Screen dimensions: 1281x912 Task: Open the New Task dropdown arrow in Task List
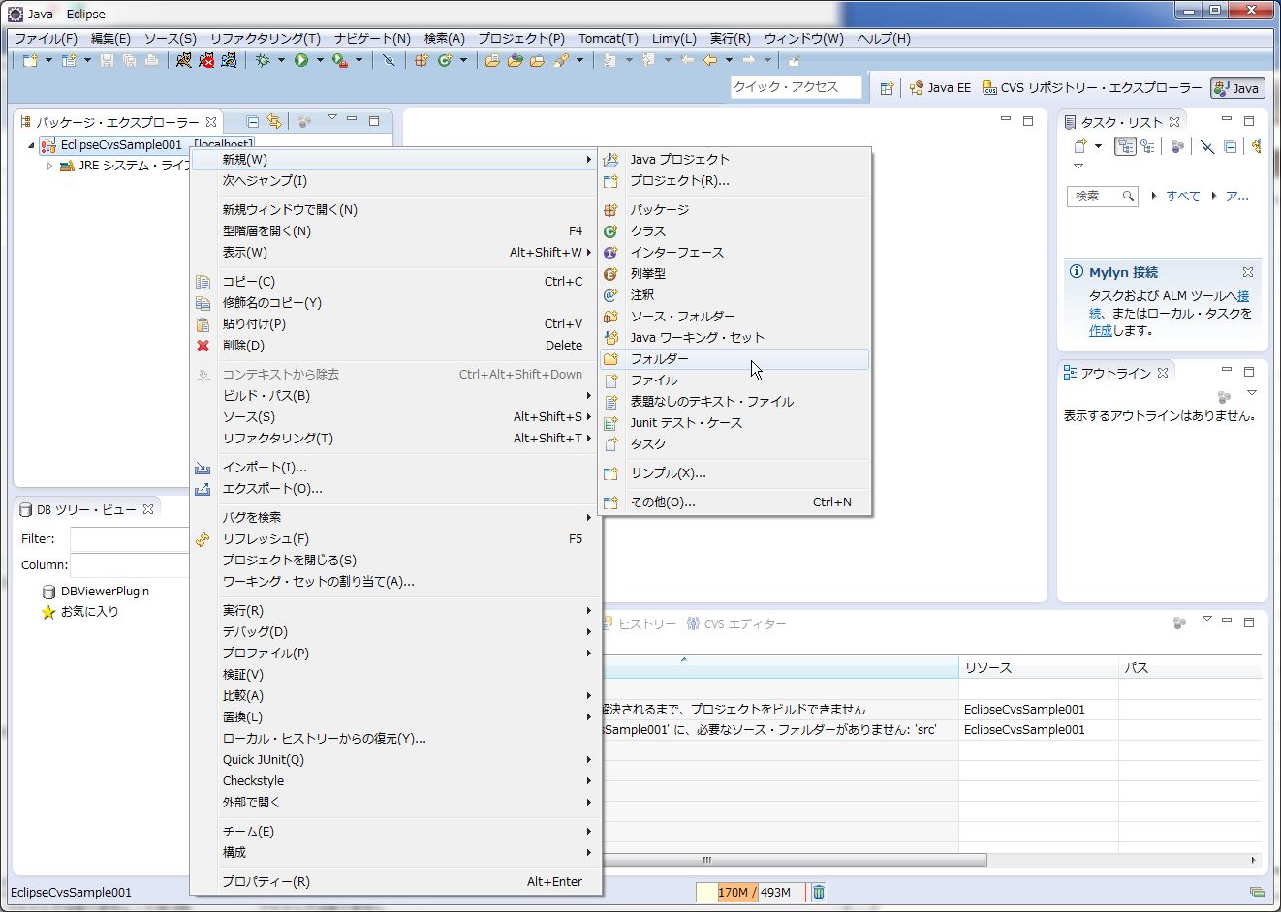tap(1098, 146)
